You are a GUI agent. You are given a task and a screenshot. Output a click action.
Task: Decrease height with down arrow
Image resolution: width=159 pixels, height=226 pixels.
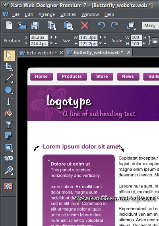tap(101, 43)
